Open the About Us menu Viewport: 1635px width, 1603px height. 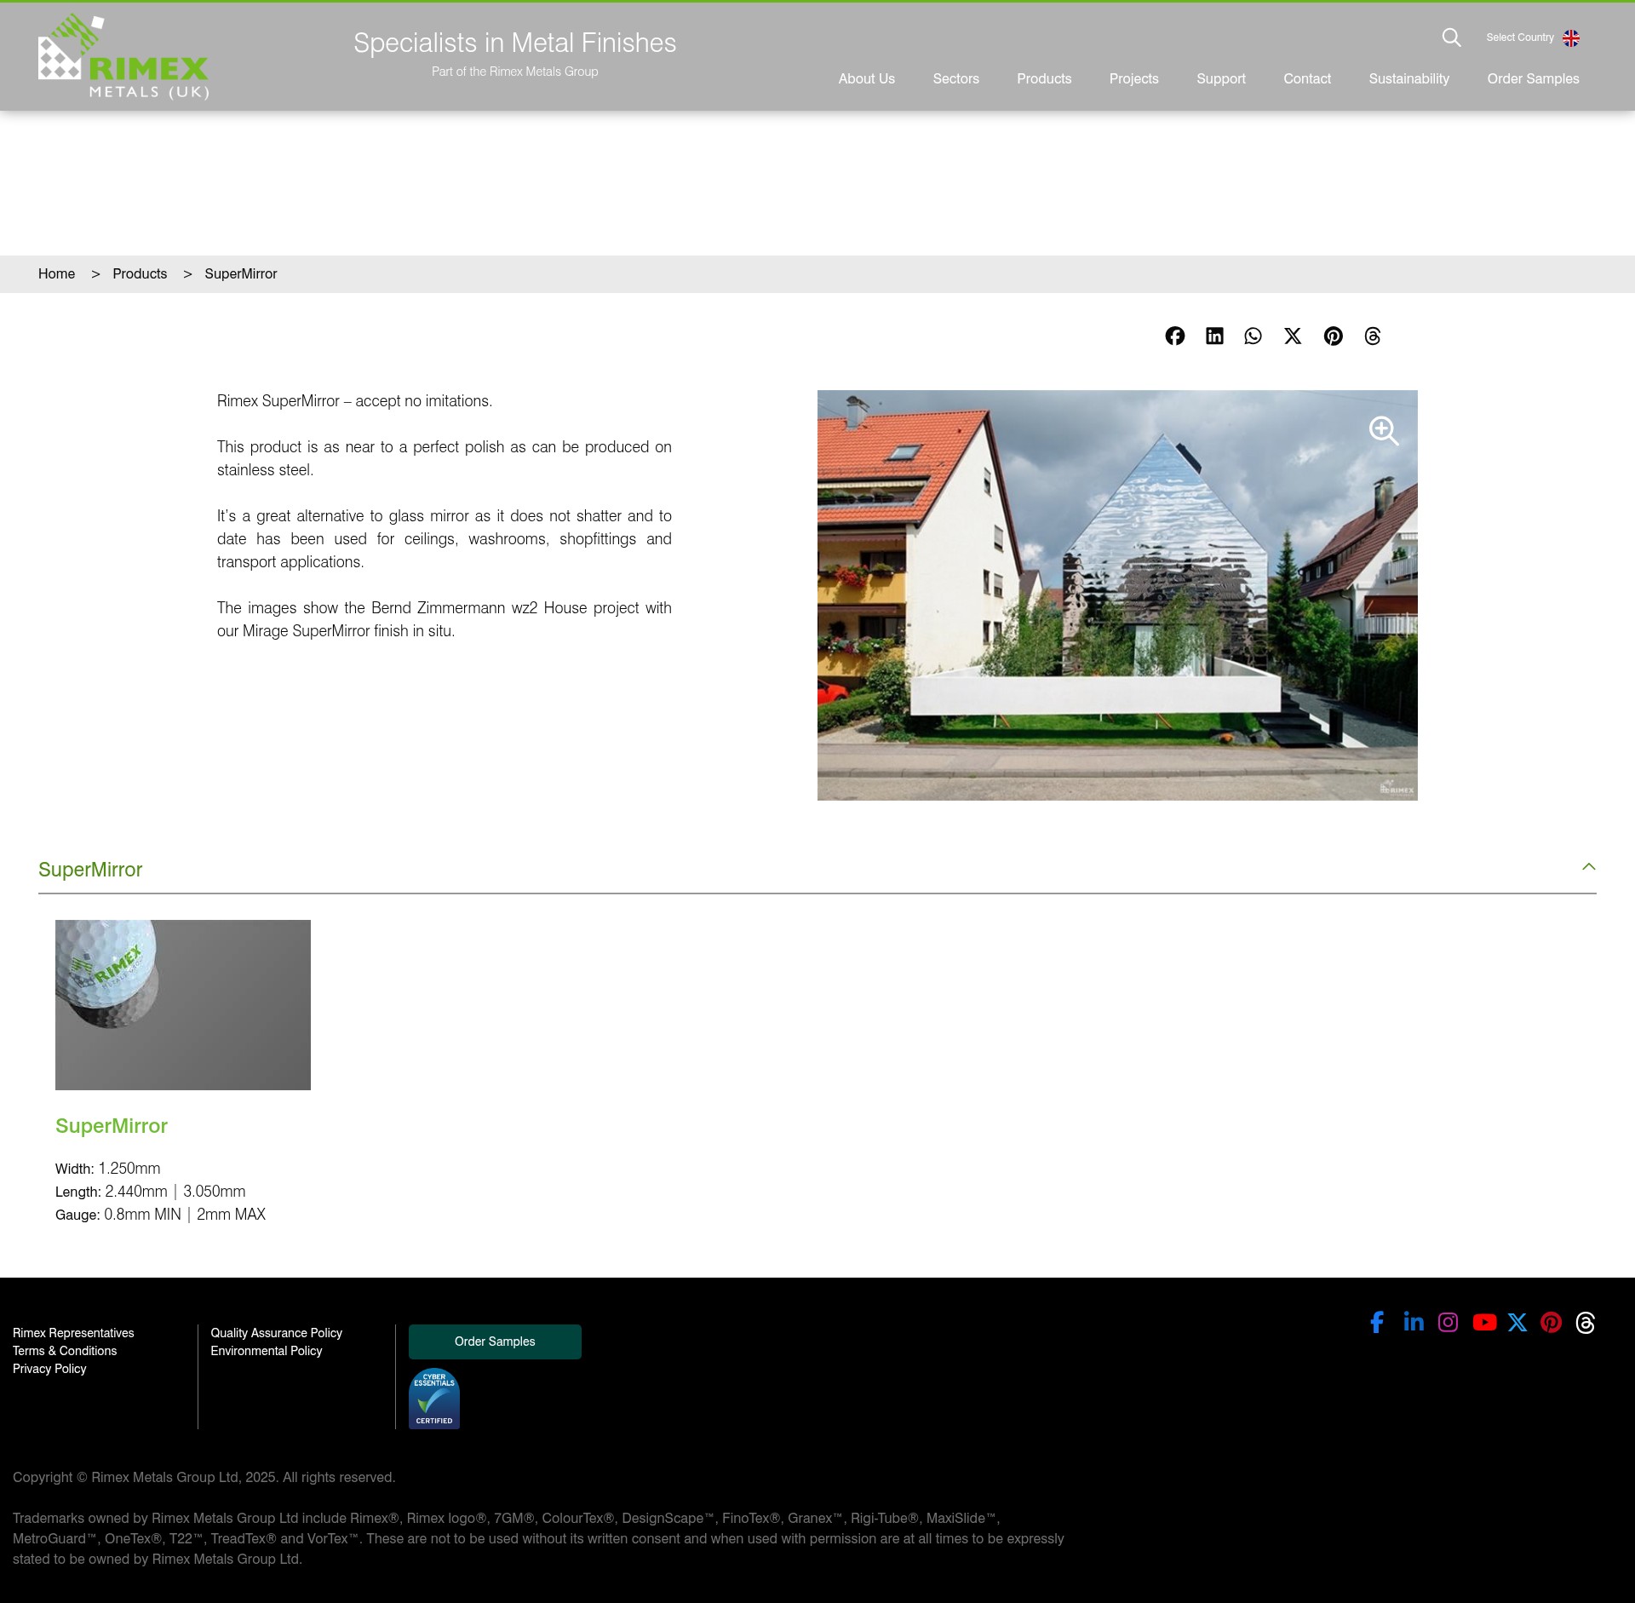tap(866, 78)
